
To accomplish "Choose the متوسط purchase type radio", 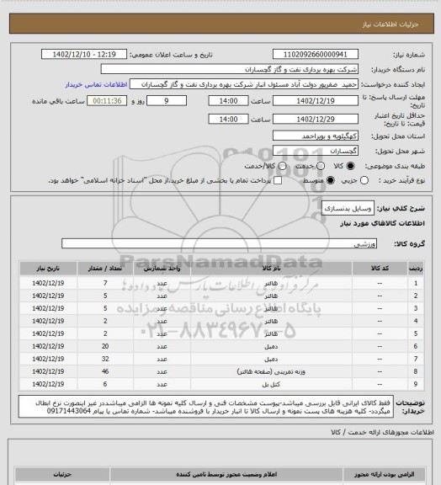I will click(x=331, y=180).
